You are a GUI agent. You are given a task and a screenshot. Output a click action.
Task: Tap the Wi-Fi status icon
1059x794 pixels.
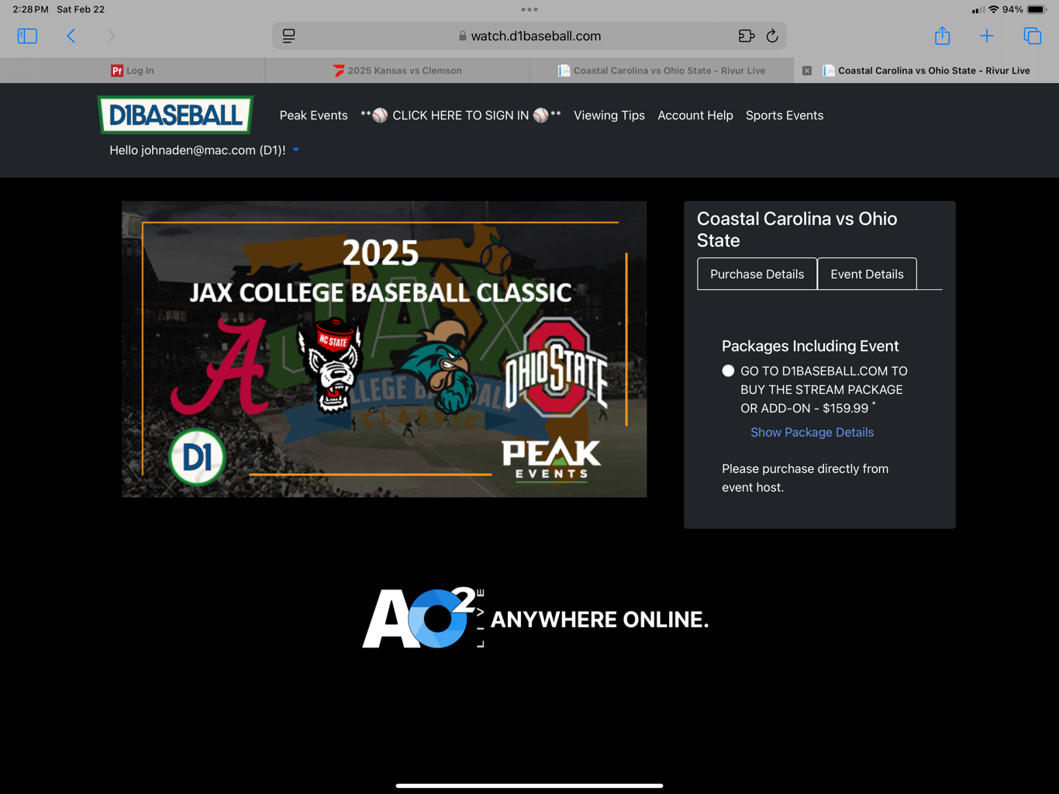993,9
